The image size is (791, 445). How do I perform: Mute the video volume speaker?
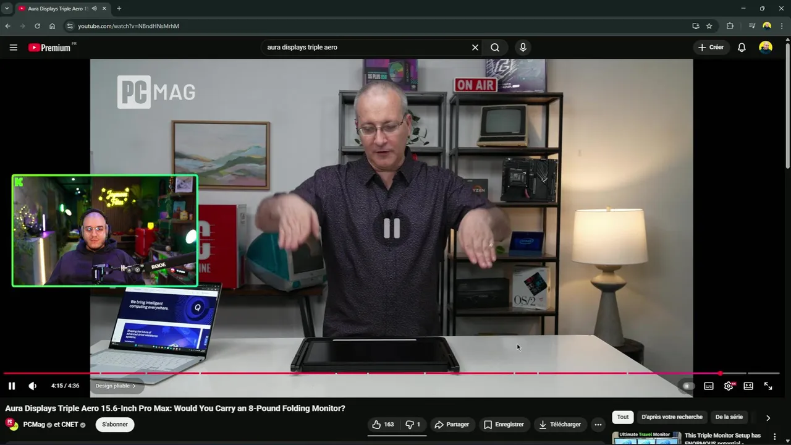click(32, 386)
